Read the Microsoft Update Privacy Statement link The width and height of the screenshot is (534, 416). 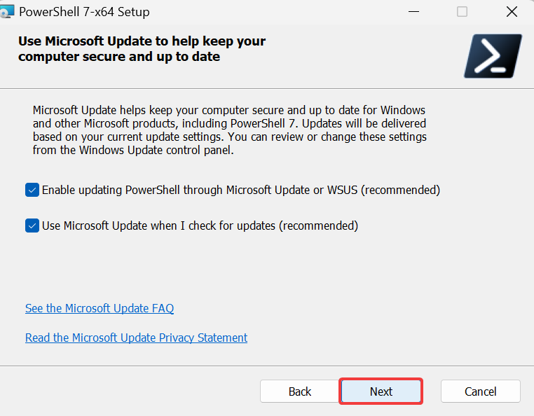[x=136, y=338]
